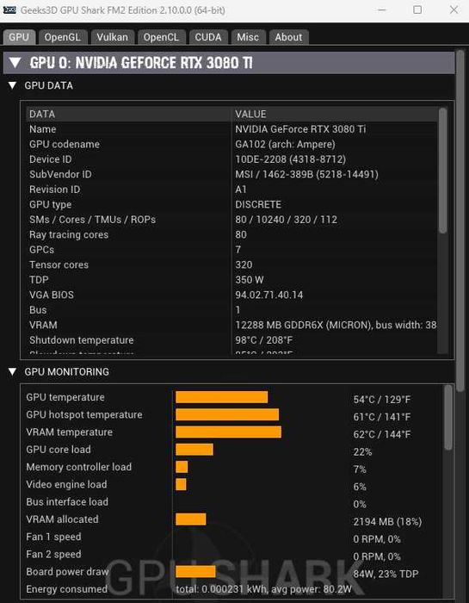Click the GPU hotspot temperature bar
This screenshot has height=603, width=469.
tap(227, 414)
